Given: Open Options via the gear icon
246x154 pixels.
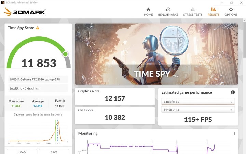Looking at the screenshot, I should (231, 10).
